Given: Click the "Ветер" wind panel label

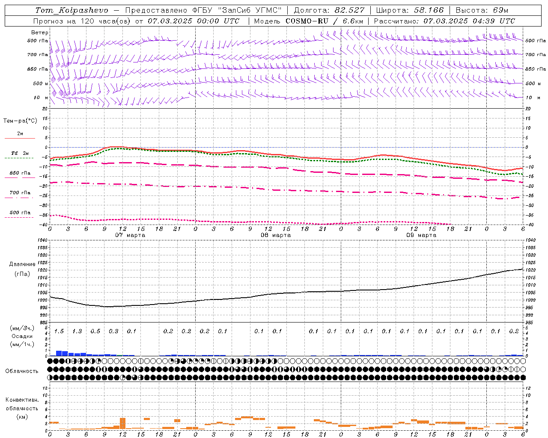Looking at the screenshot, I should 40,33.
